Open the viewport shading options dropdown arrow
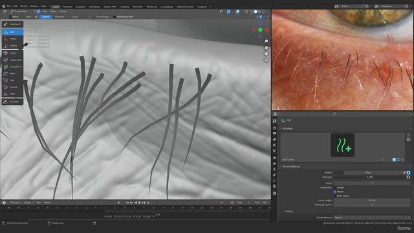 pyautogui.click(x=267, y=12)
